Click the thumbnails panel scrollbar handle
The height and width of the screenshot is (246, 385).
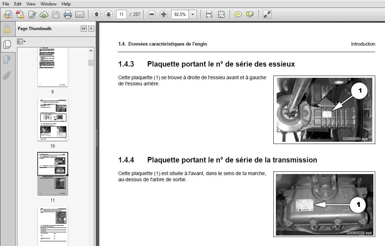91,63
